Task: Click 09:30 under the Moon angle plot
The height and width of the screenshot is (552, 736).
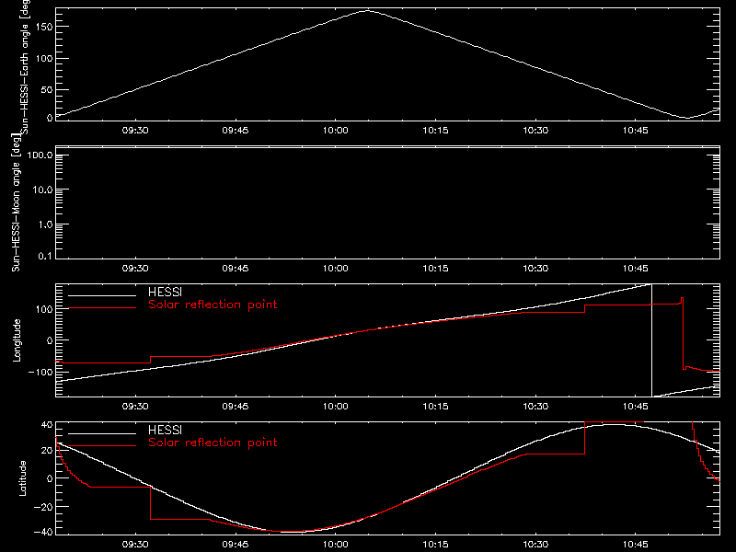Action: pos(135,268)
